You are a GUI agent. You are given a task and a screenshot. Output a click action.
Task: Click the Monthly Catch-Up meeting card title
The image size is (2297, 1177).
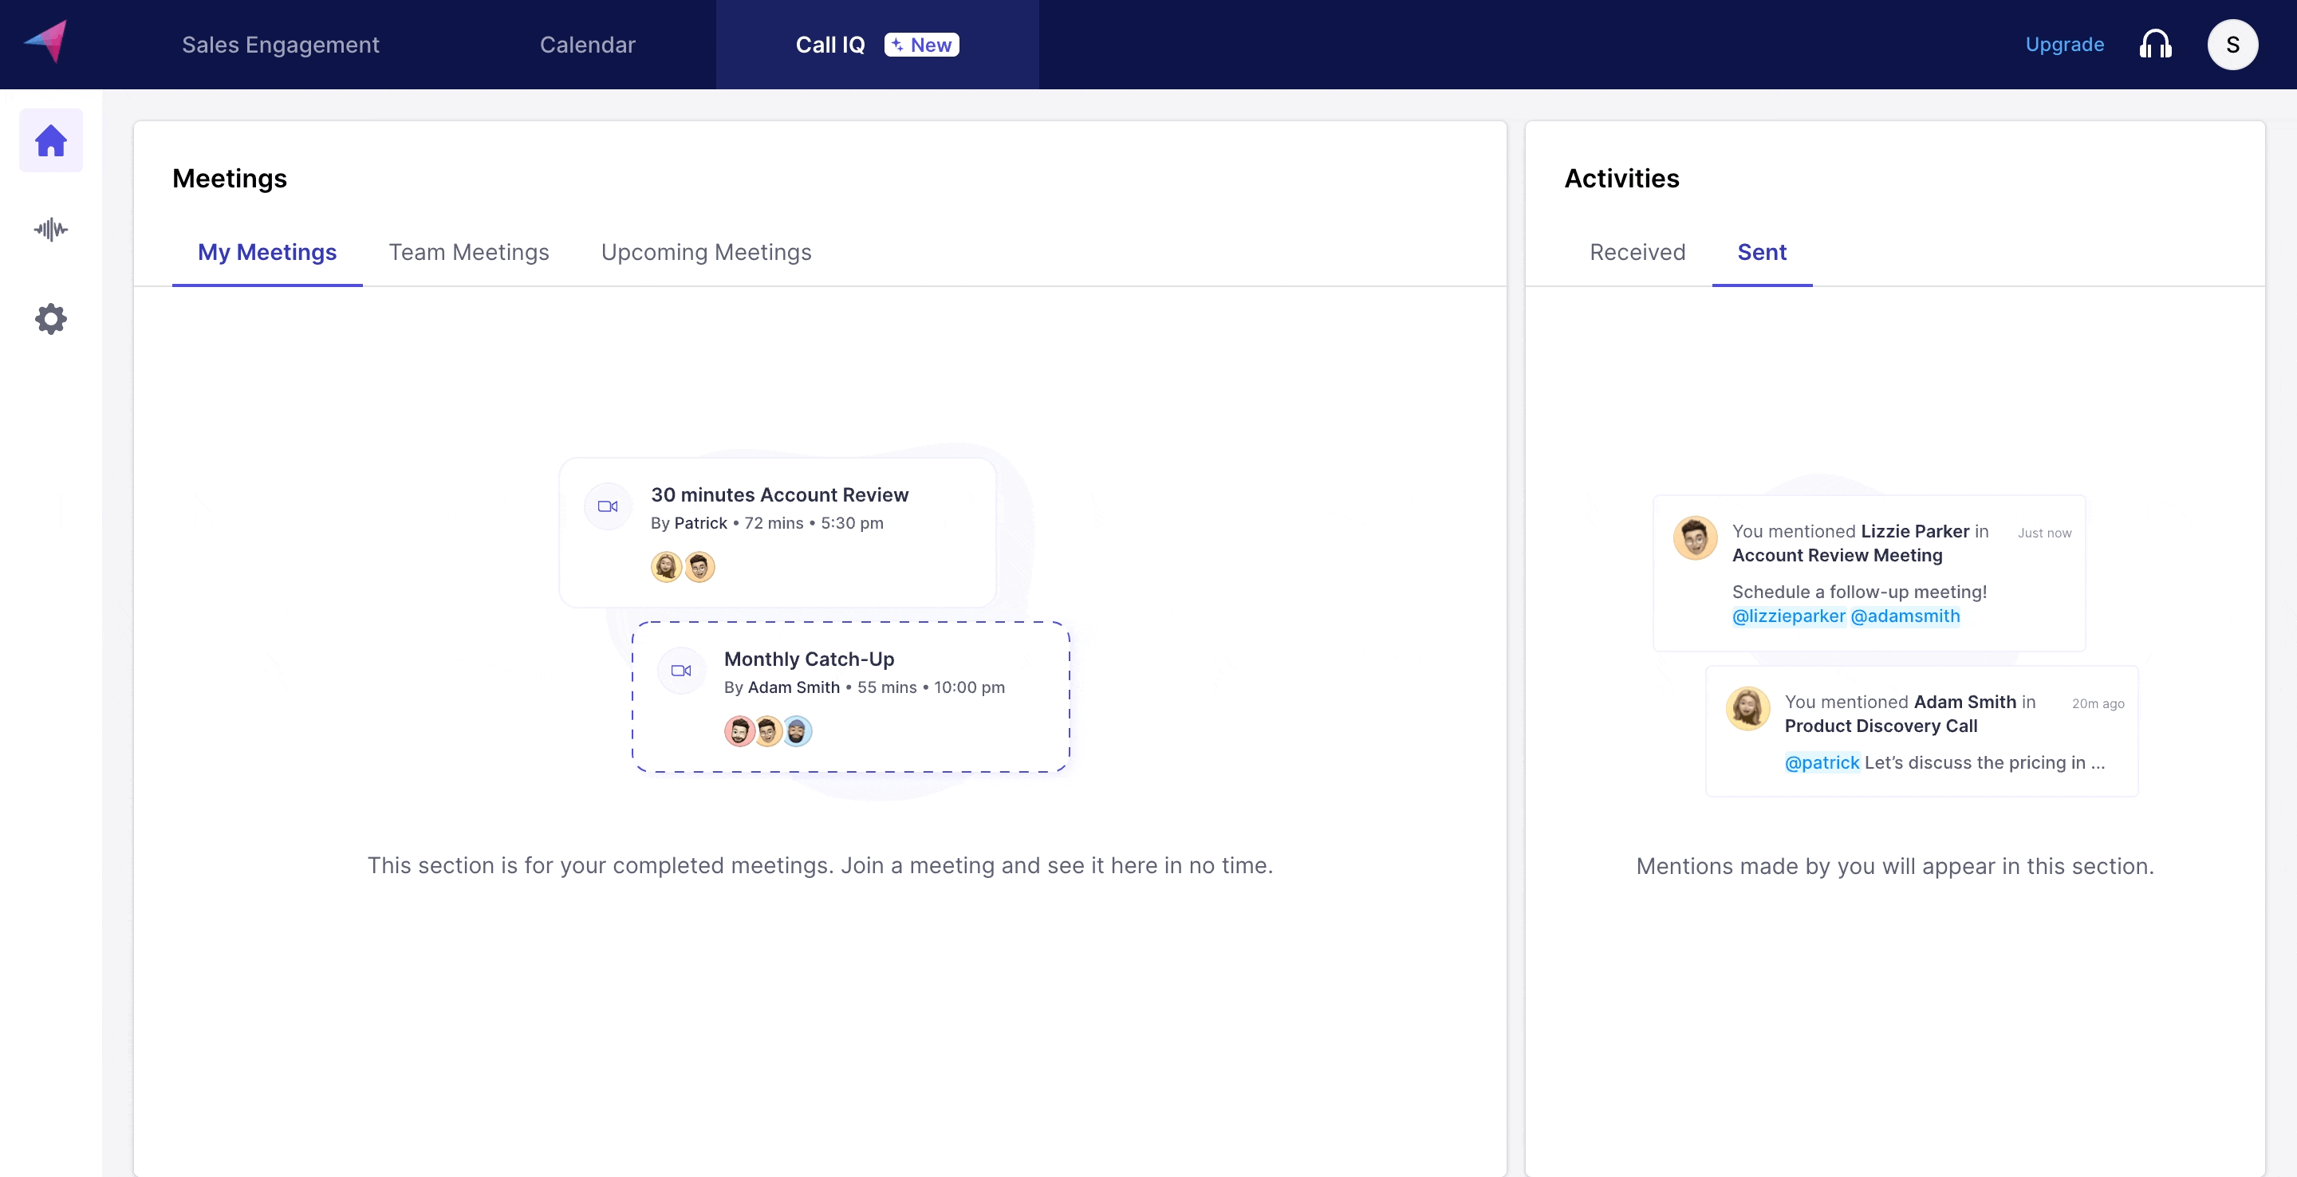click(809, 659)
